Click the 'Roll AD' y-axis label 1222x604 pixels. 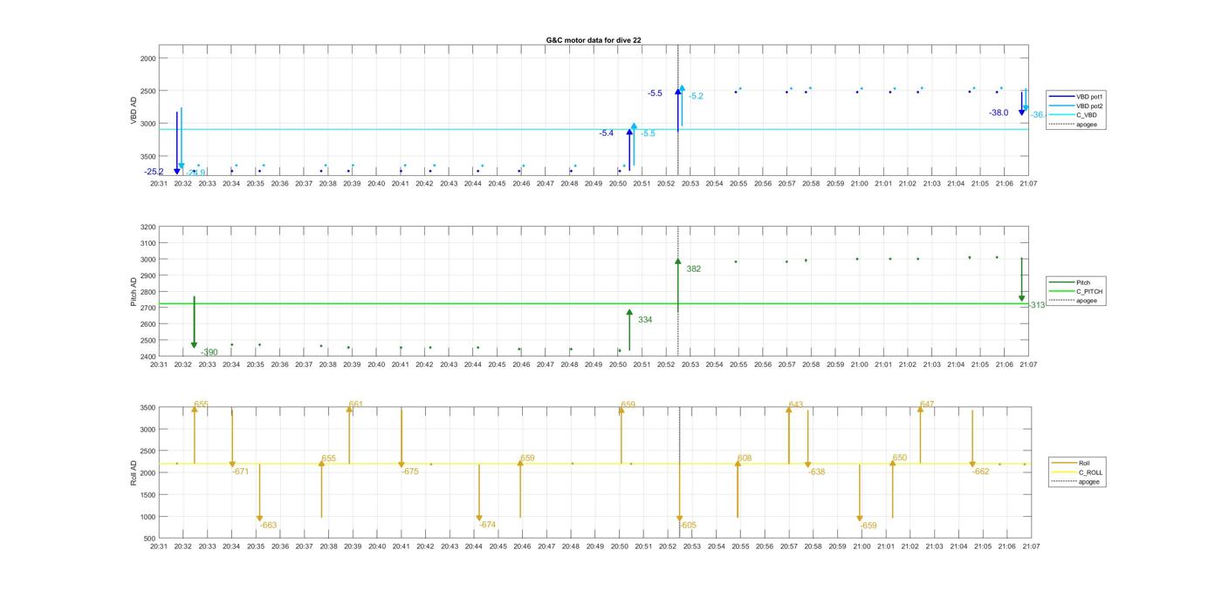pyautogui.click(x=134, y=472)
